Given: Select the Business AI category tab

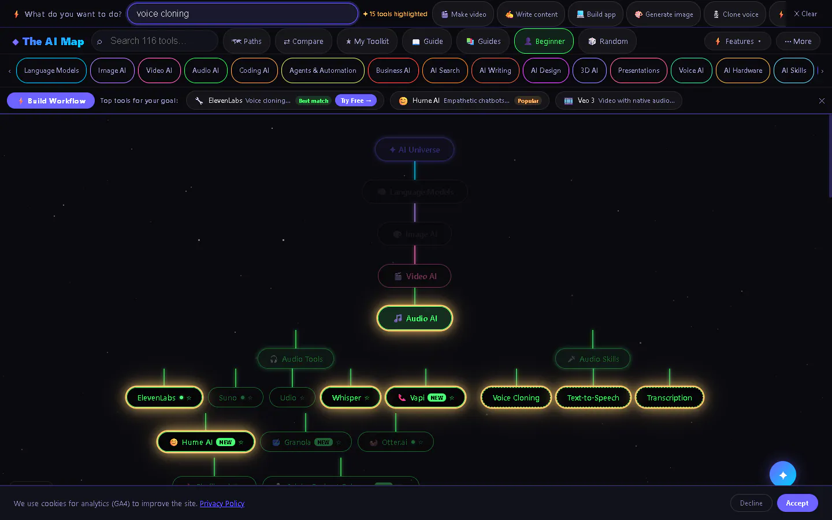Looking at the screenshot, I should click(x=393, y=70).
